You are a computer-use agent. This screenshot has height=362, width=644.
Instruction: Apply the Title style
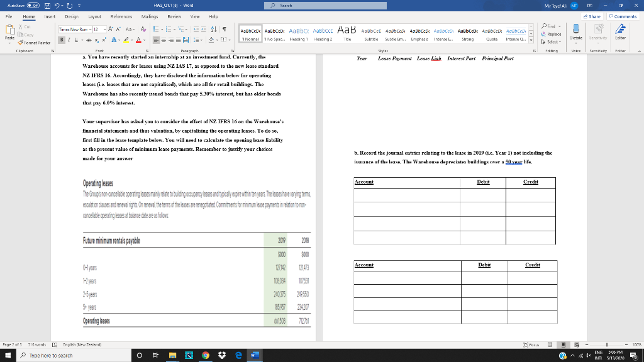click(347, 35)
